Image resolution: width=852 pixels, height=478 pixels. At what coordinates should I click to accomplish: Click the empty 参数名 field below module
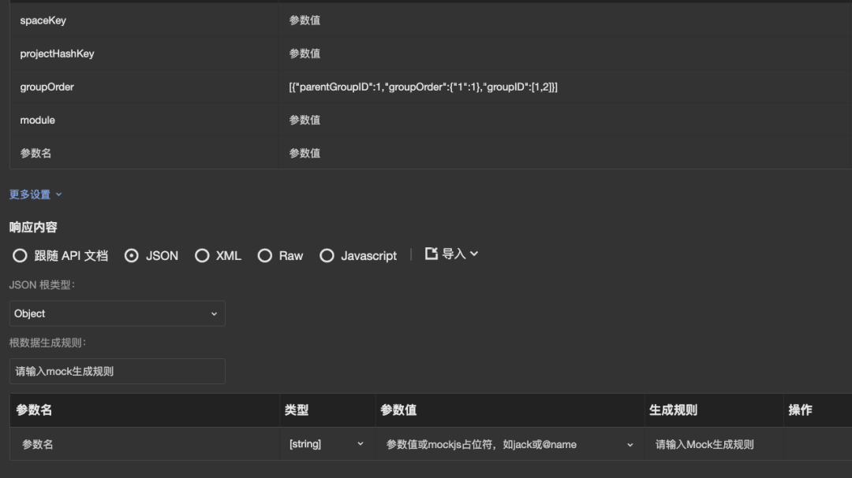point(144,153)
